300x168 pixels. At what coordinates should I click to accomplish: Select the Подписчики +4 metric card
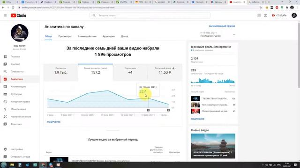(130, 72)
